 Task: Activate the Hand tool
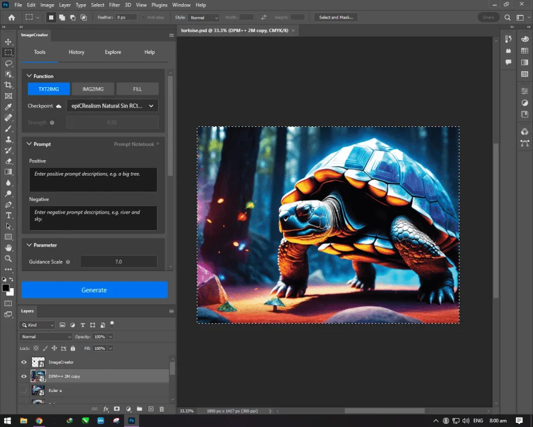8,247
